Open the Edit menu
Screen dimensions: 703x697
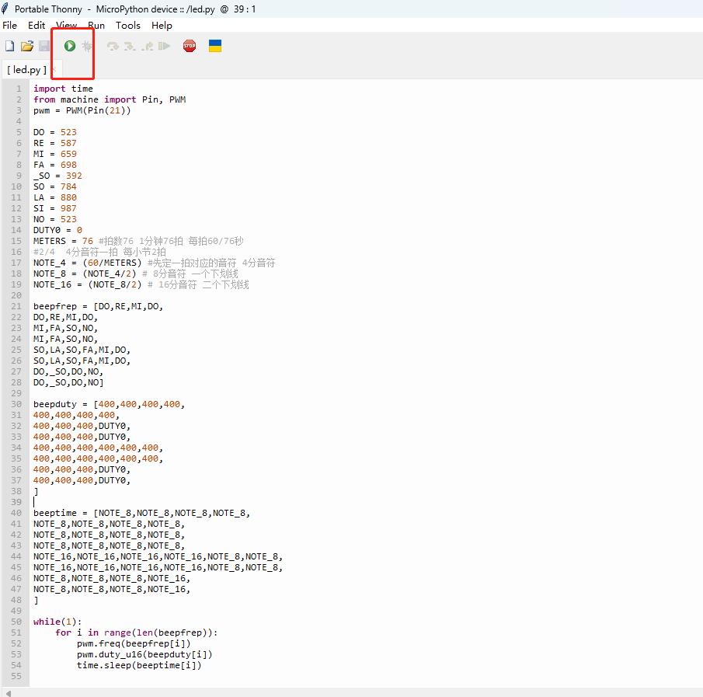(x=37, y=26)
